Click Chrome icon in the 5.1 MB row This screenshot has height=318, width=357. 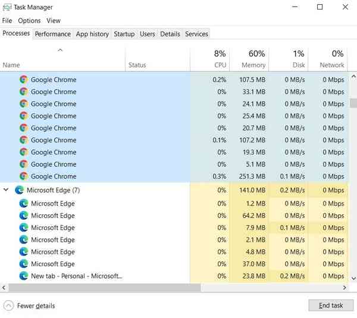(24, 164)
